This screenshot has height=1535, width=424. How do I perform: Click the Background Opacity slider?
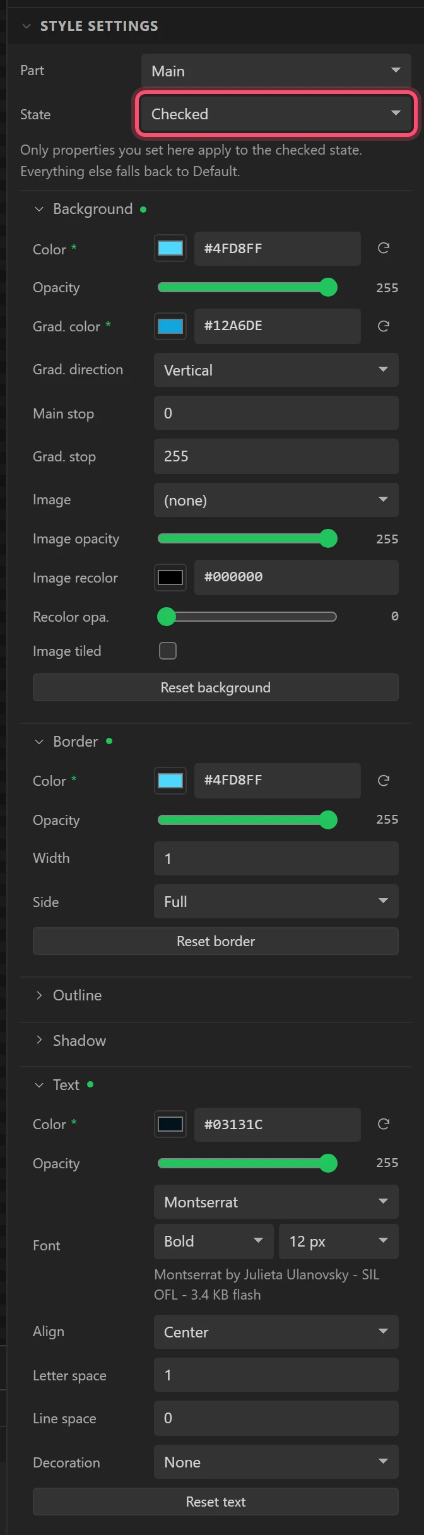pyautogui.click(x=247, y=287)
